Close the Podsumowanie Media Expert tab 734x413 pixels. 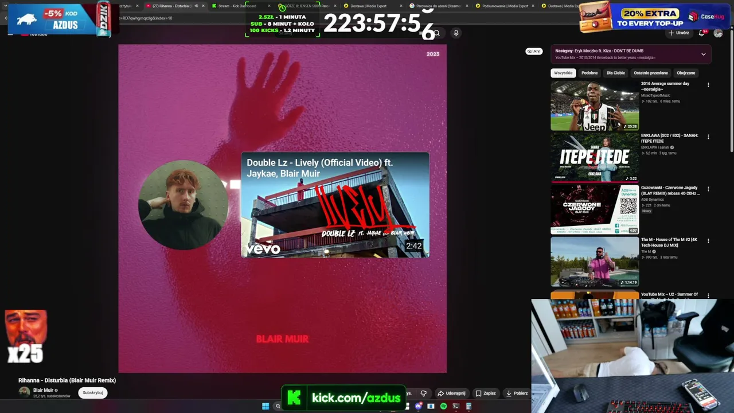(x=533, y=6)
